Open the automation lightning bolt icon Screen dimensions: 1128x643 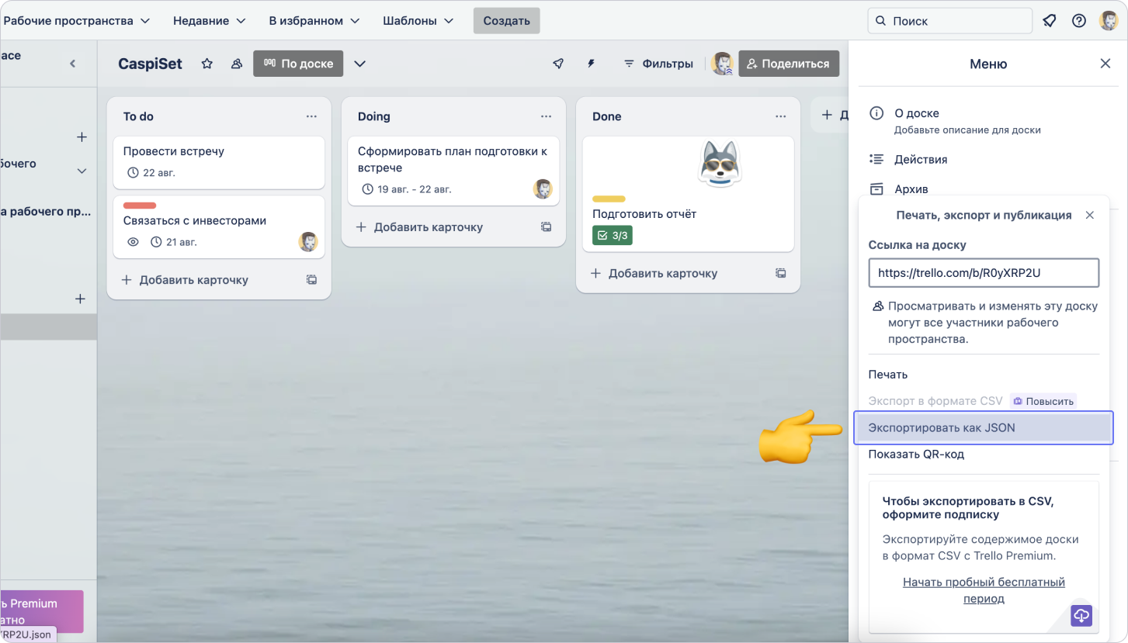point(591,64)
